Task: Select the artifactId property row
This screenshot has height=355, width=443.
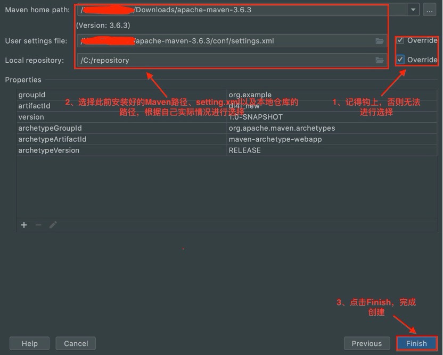Action: (227, 106)
